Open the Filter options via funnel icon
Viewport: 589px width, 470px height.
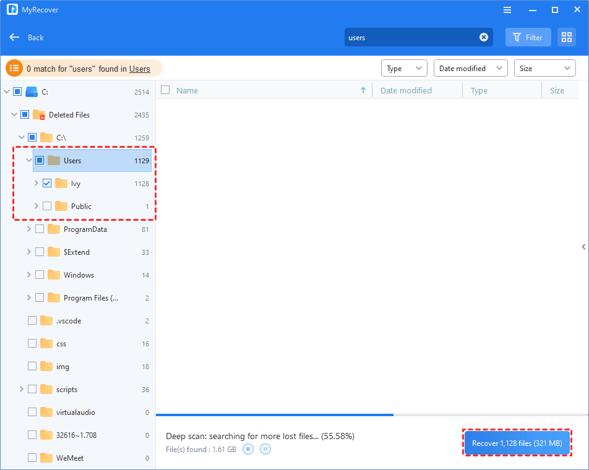tap(528, 37)
